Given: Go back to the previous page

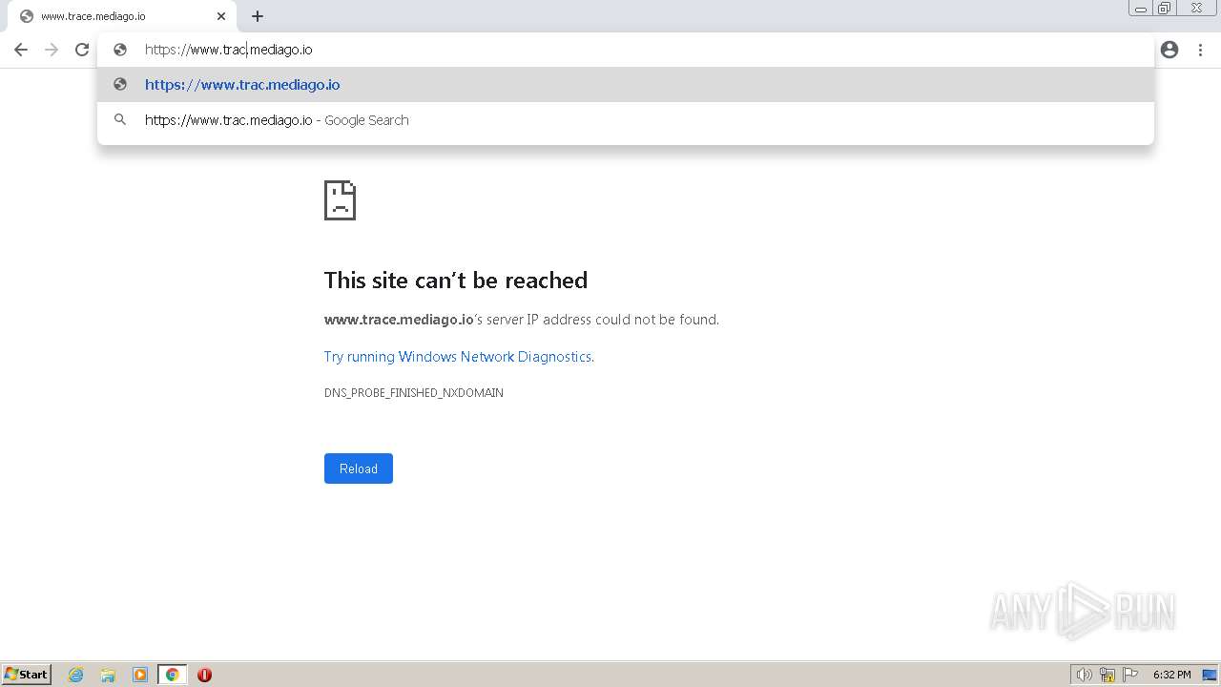Looking at the screenshot, I should 21,50.
